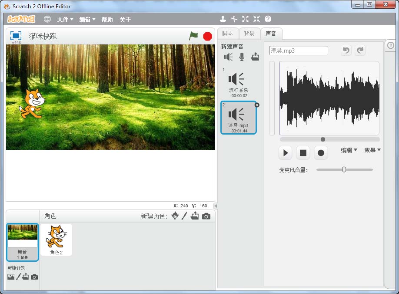This screenshot has height=294, width=399.
Task: Play the sound in the editor
Action: pos(286,153)
